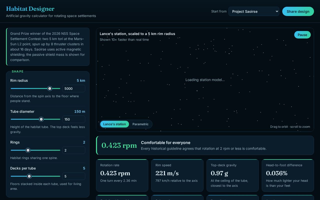Click the Share design button

298,11
